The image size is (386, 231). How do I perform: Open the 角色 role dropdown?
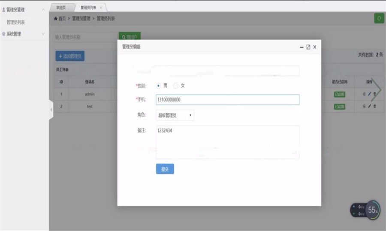(x=175, y=115)
